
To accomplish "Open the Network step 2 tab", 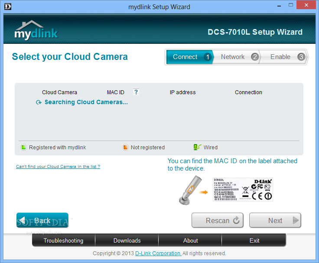I will pyautogui.click(x=236, y=57).
